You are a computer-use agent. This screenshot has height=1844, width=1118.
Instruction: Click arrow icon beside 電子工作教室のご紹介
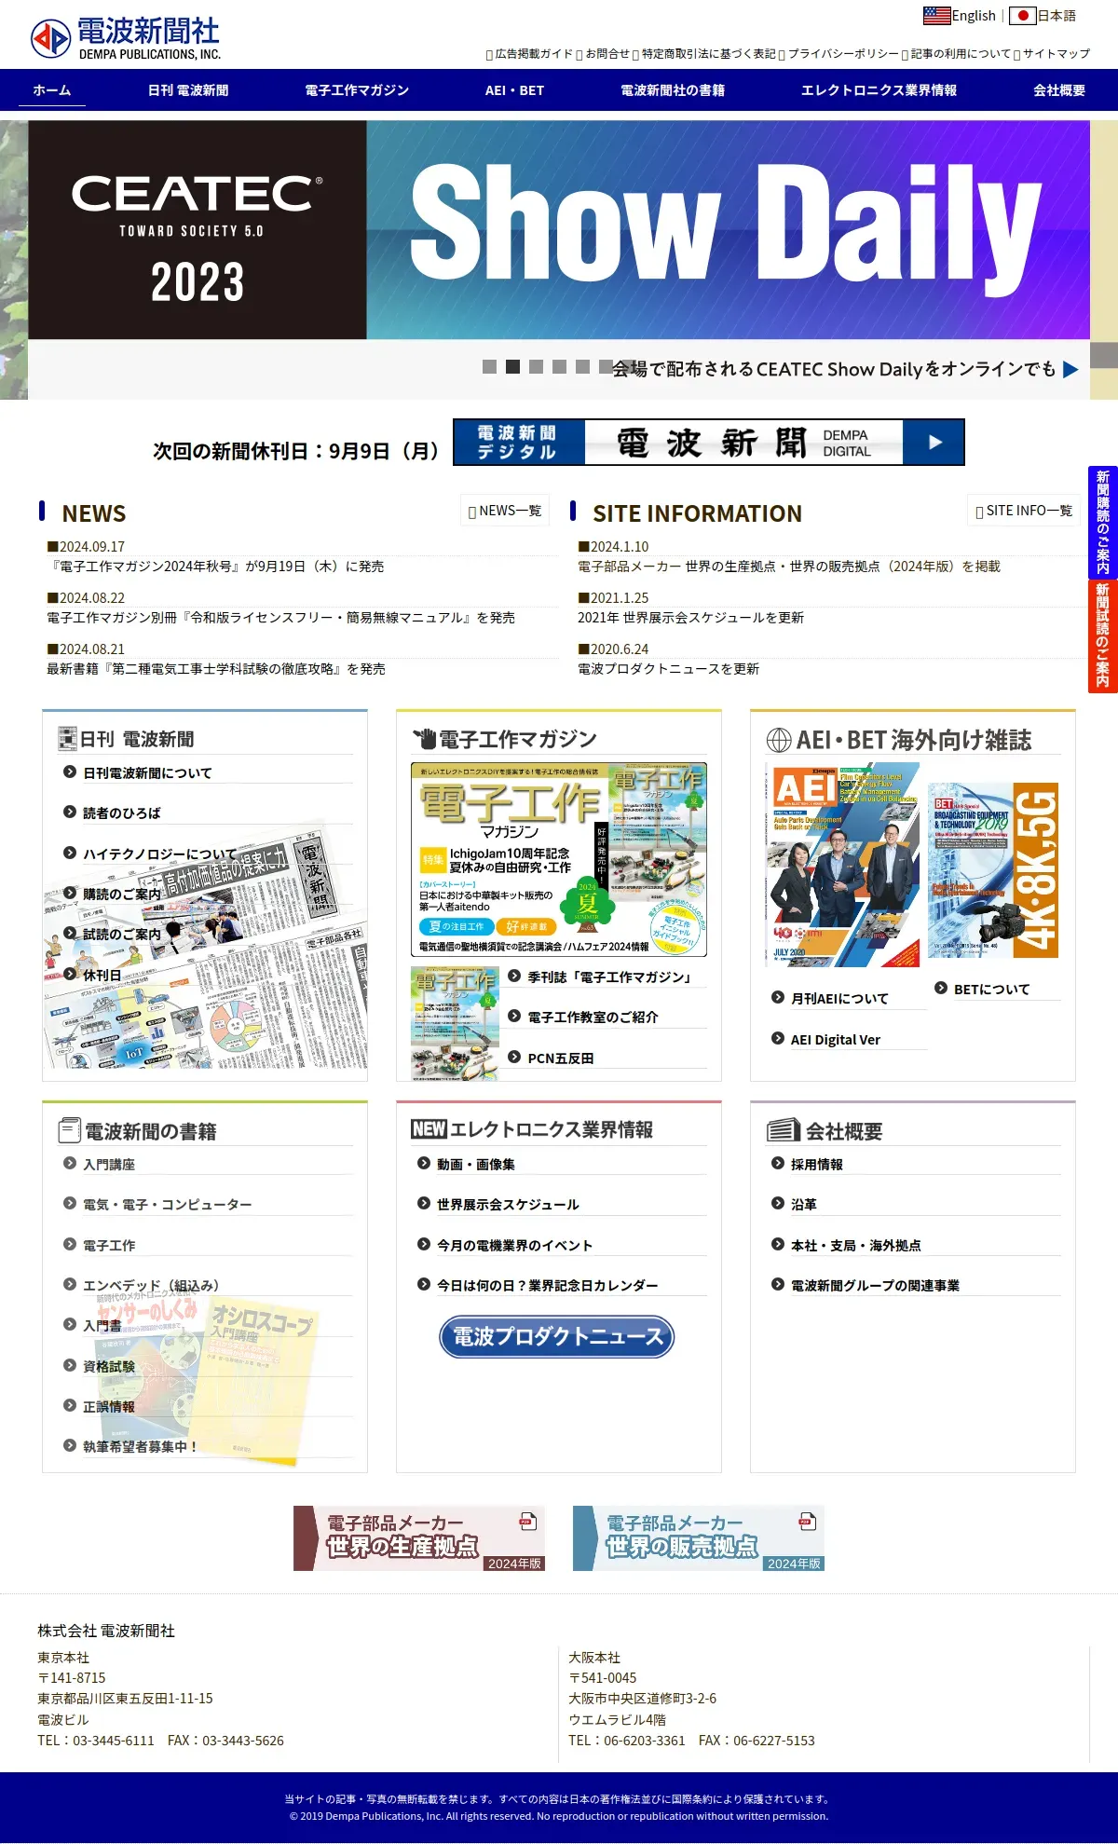(x=514, y=1016)
